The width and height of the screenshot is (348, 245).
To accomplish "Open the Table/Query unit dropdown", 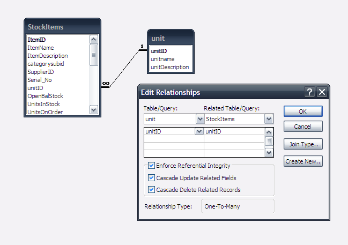I will pyautogui.click(x=200, y=119).
